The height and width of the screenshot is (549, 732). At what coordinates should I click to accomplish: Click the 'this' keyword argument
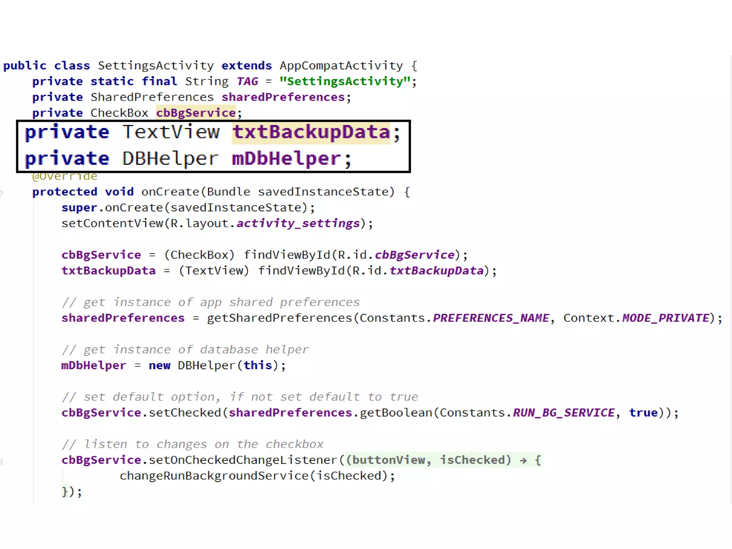(x=258, y=365)
